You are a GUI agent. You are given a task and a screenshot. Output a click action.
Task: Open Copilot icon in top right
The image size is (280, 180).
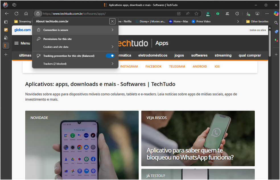point(276,14)
